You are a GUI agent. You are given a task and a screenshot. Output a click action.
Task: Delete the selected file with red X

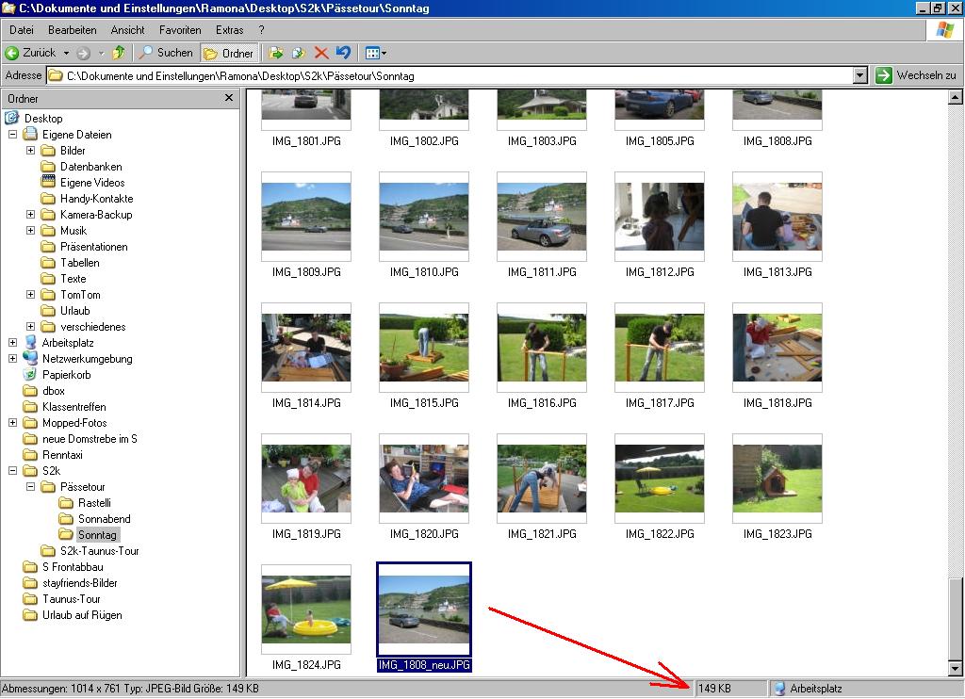tap(321, 54)
